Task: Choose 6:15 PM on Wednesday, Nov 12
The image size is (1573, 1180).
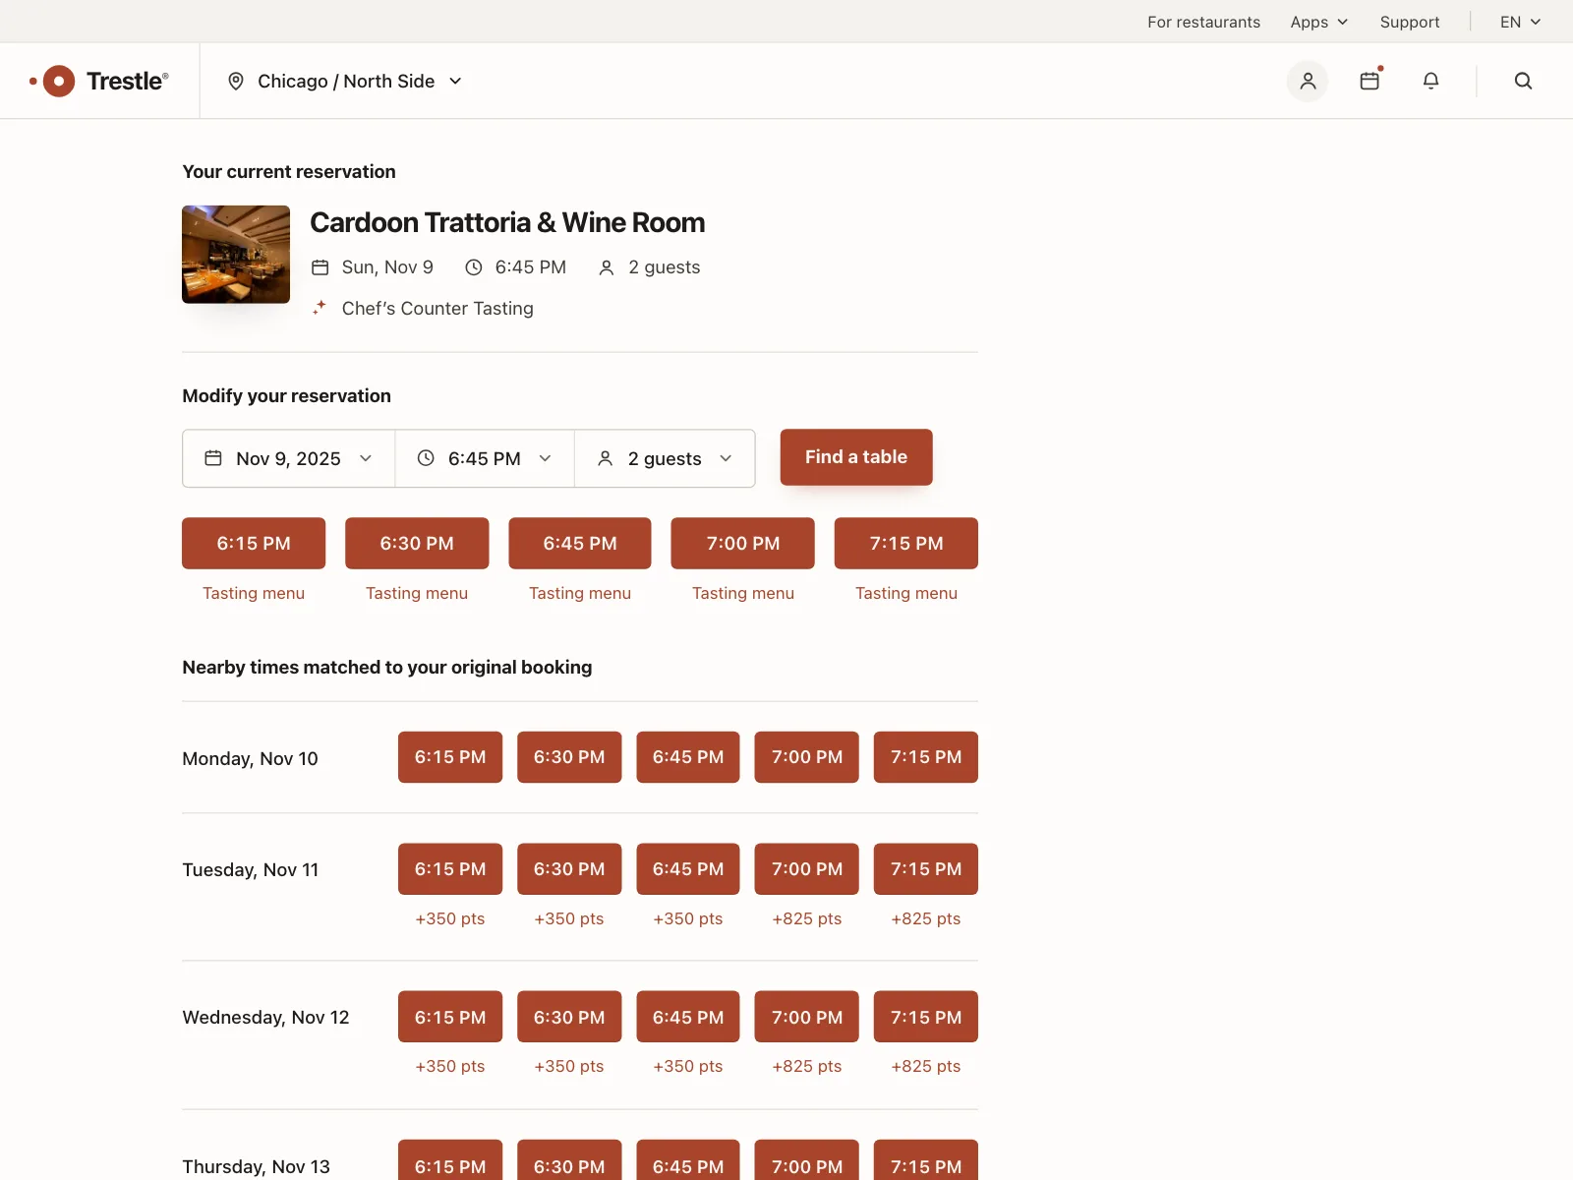Action: pos(450,1017)
